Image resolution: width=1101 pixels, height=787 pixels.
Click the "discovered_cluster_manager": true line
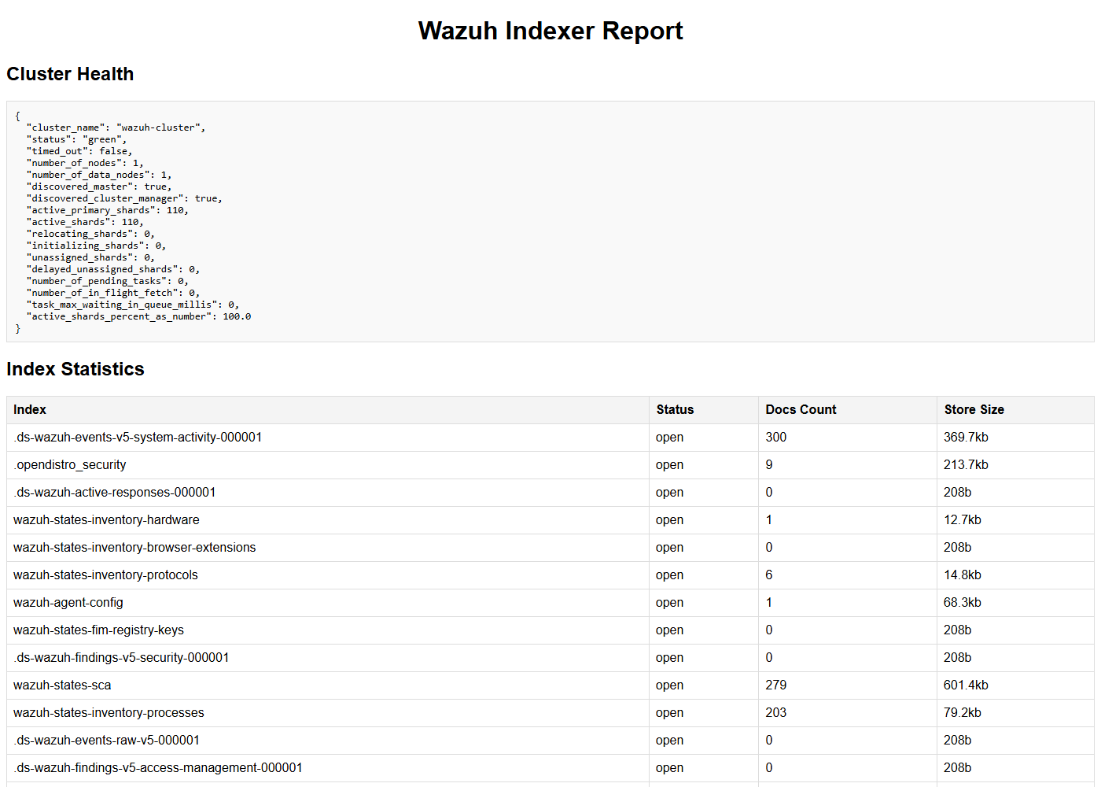point(124,198)
